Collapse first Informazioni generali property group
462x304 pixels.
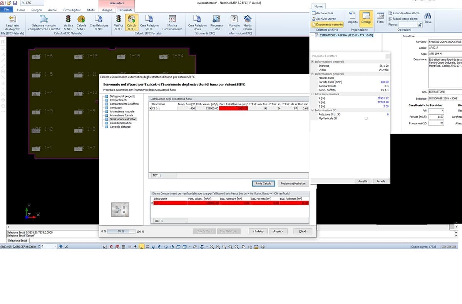(312, 61)
